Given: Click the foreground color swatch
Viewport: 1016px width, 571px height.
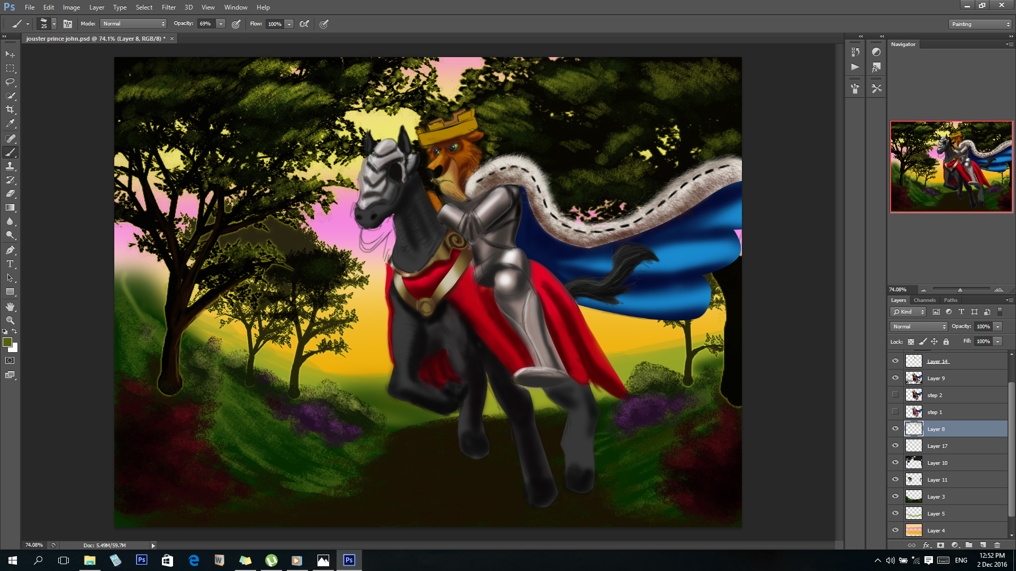Looking at the screenshot, I should pyautogui.click(x=7, y=342).
